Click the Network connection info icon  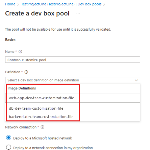coord(43,127)
